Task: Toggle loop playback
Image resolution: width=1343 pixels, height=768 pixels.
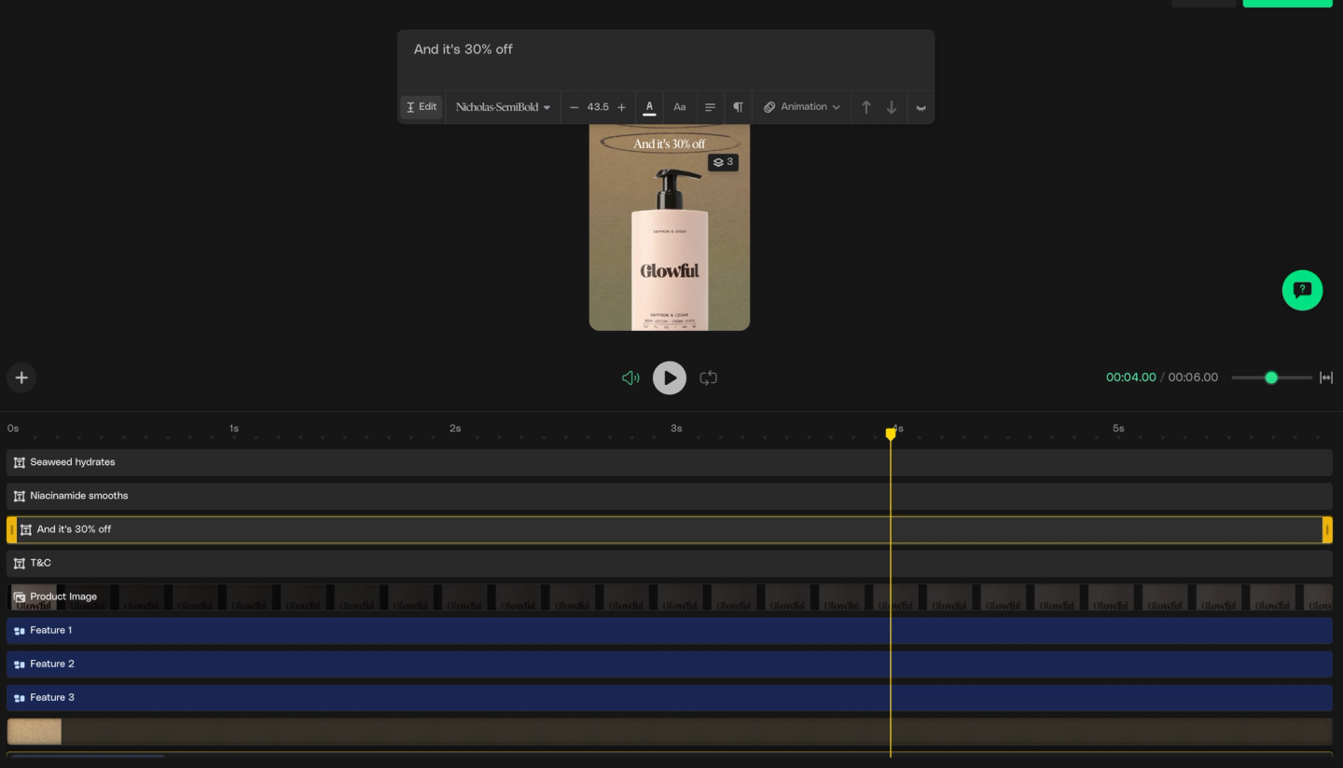Action: pos(709,377)
